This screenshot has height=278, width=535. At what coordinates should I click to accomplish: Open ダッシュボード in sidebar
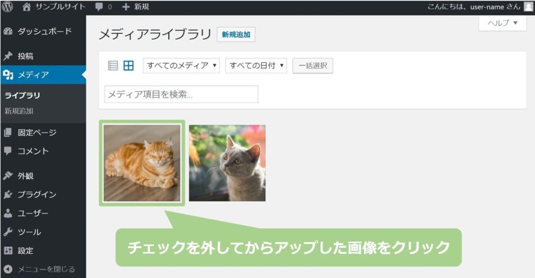pyautogui.click(x=43, y=31)
